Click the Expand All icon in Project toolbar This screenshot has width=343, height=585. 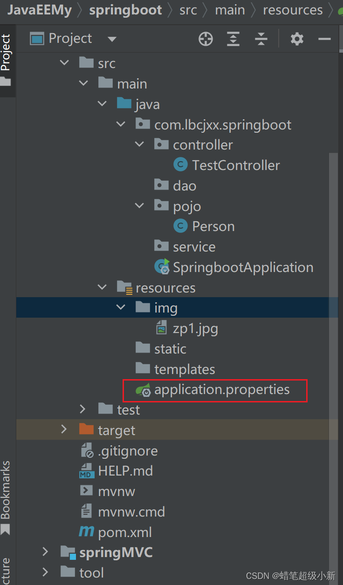tap(233, 39)
